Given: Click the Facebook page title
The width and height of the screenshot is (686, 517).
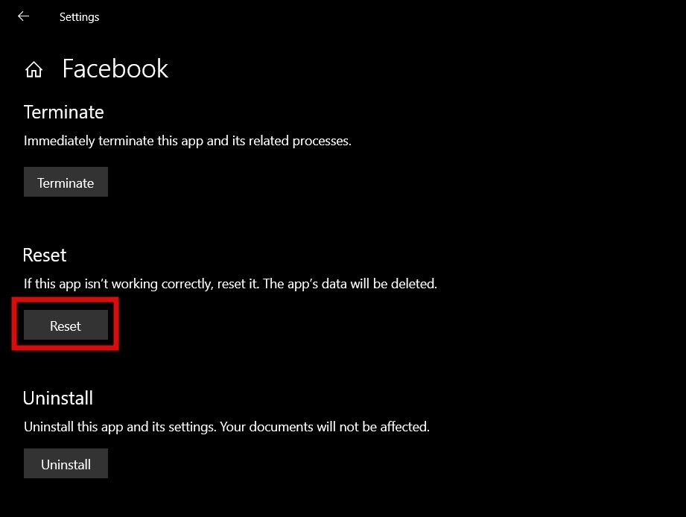Looking at the screenshot, I should tap(115, 69).
